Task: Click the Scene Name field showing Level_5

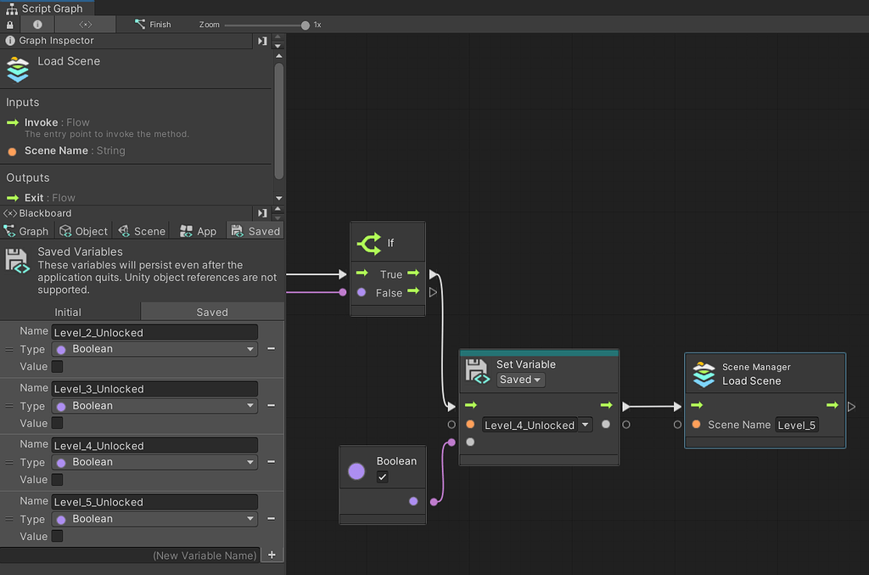Action: click(x=796, y=425)
